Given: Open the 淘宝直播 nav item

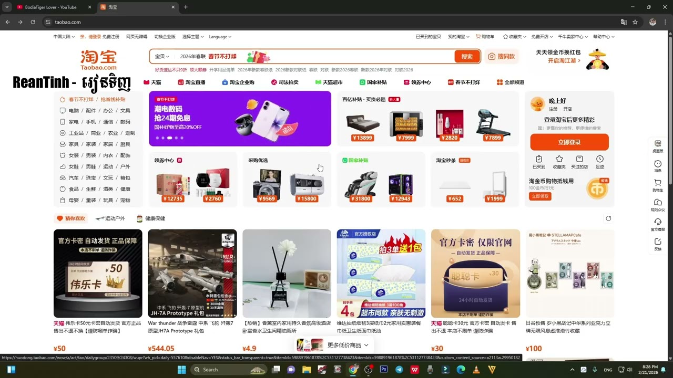Looking at the screenshot, I should tap(191, 82).
